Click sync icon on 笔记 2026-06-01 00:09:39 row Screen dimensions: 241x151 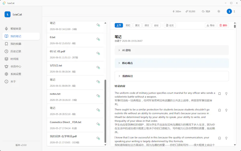99,82
